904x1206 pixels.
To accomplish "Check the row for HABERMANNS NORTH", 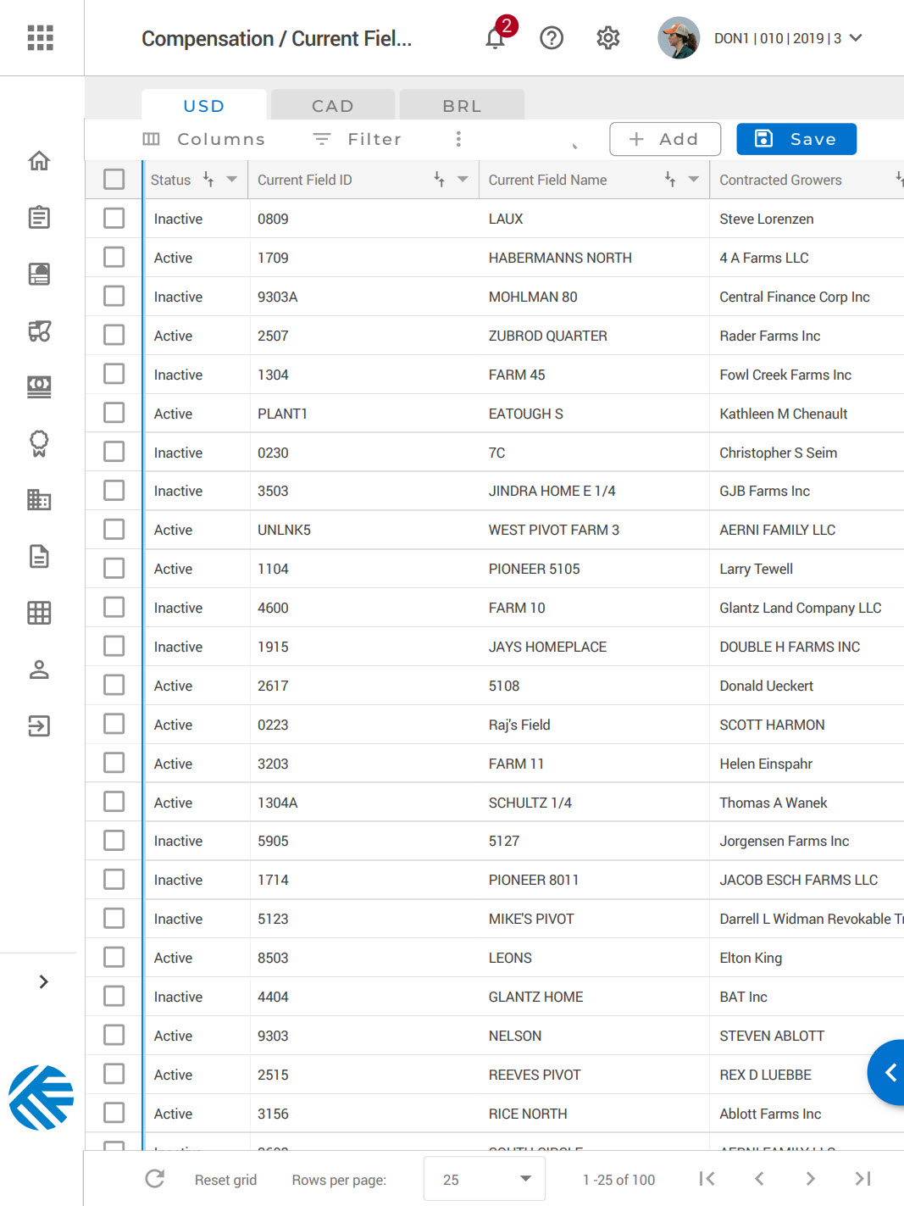I will point(114,258).
